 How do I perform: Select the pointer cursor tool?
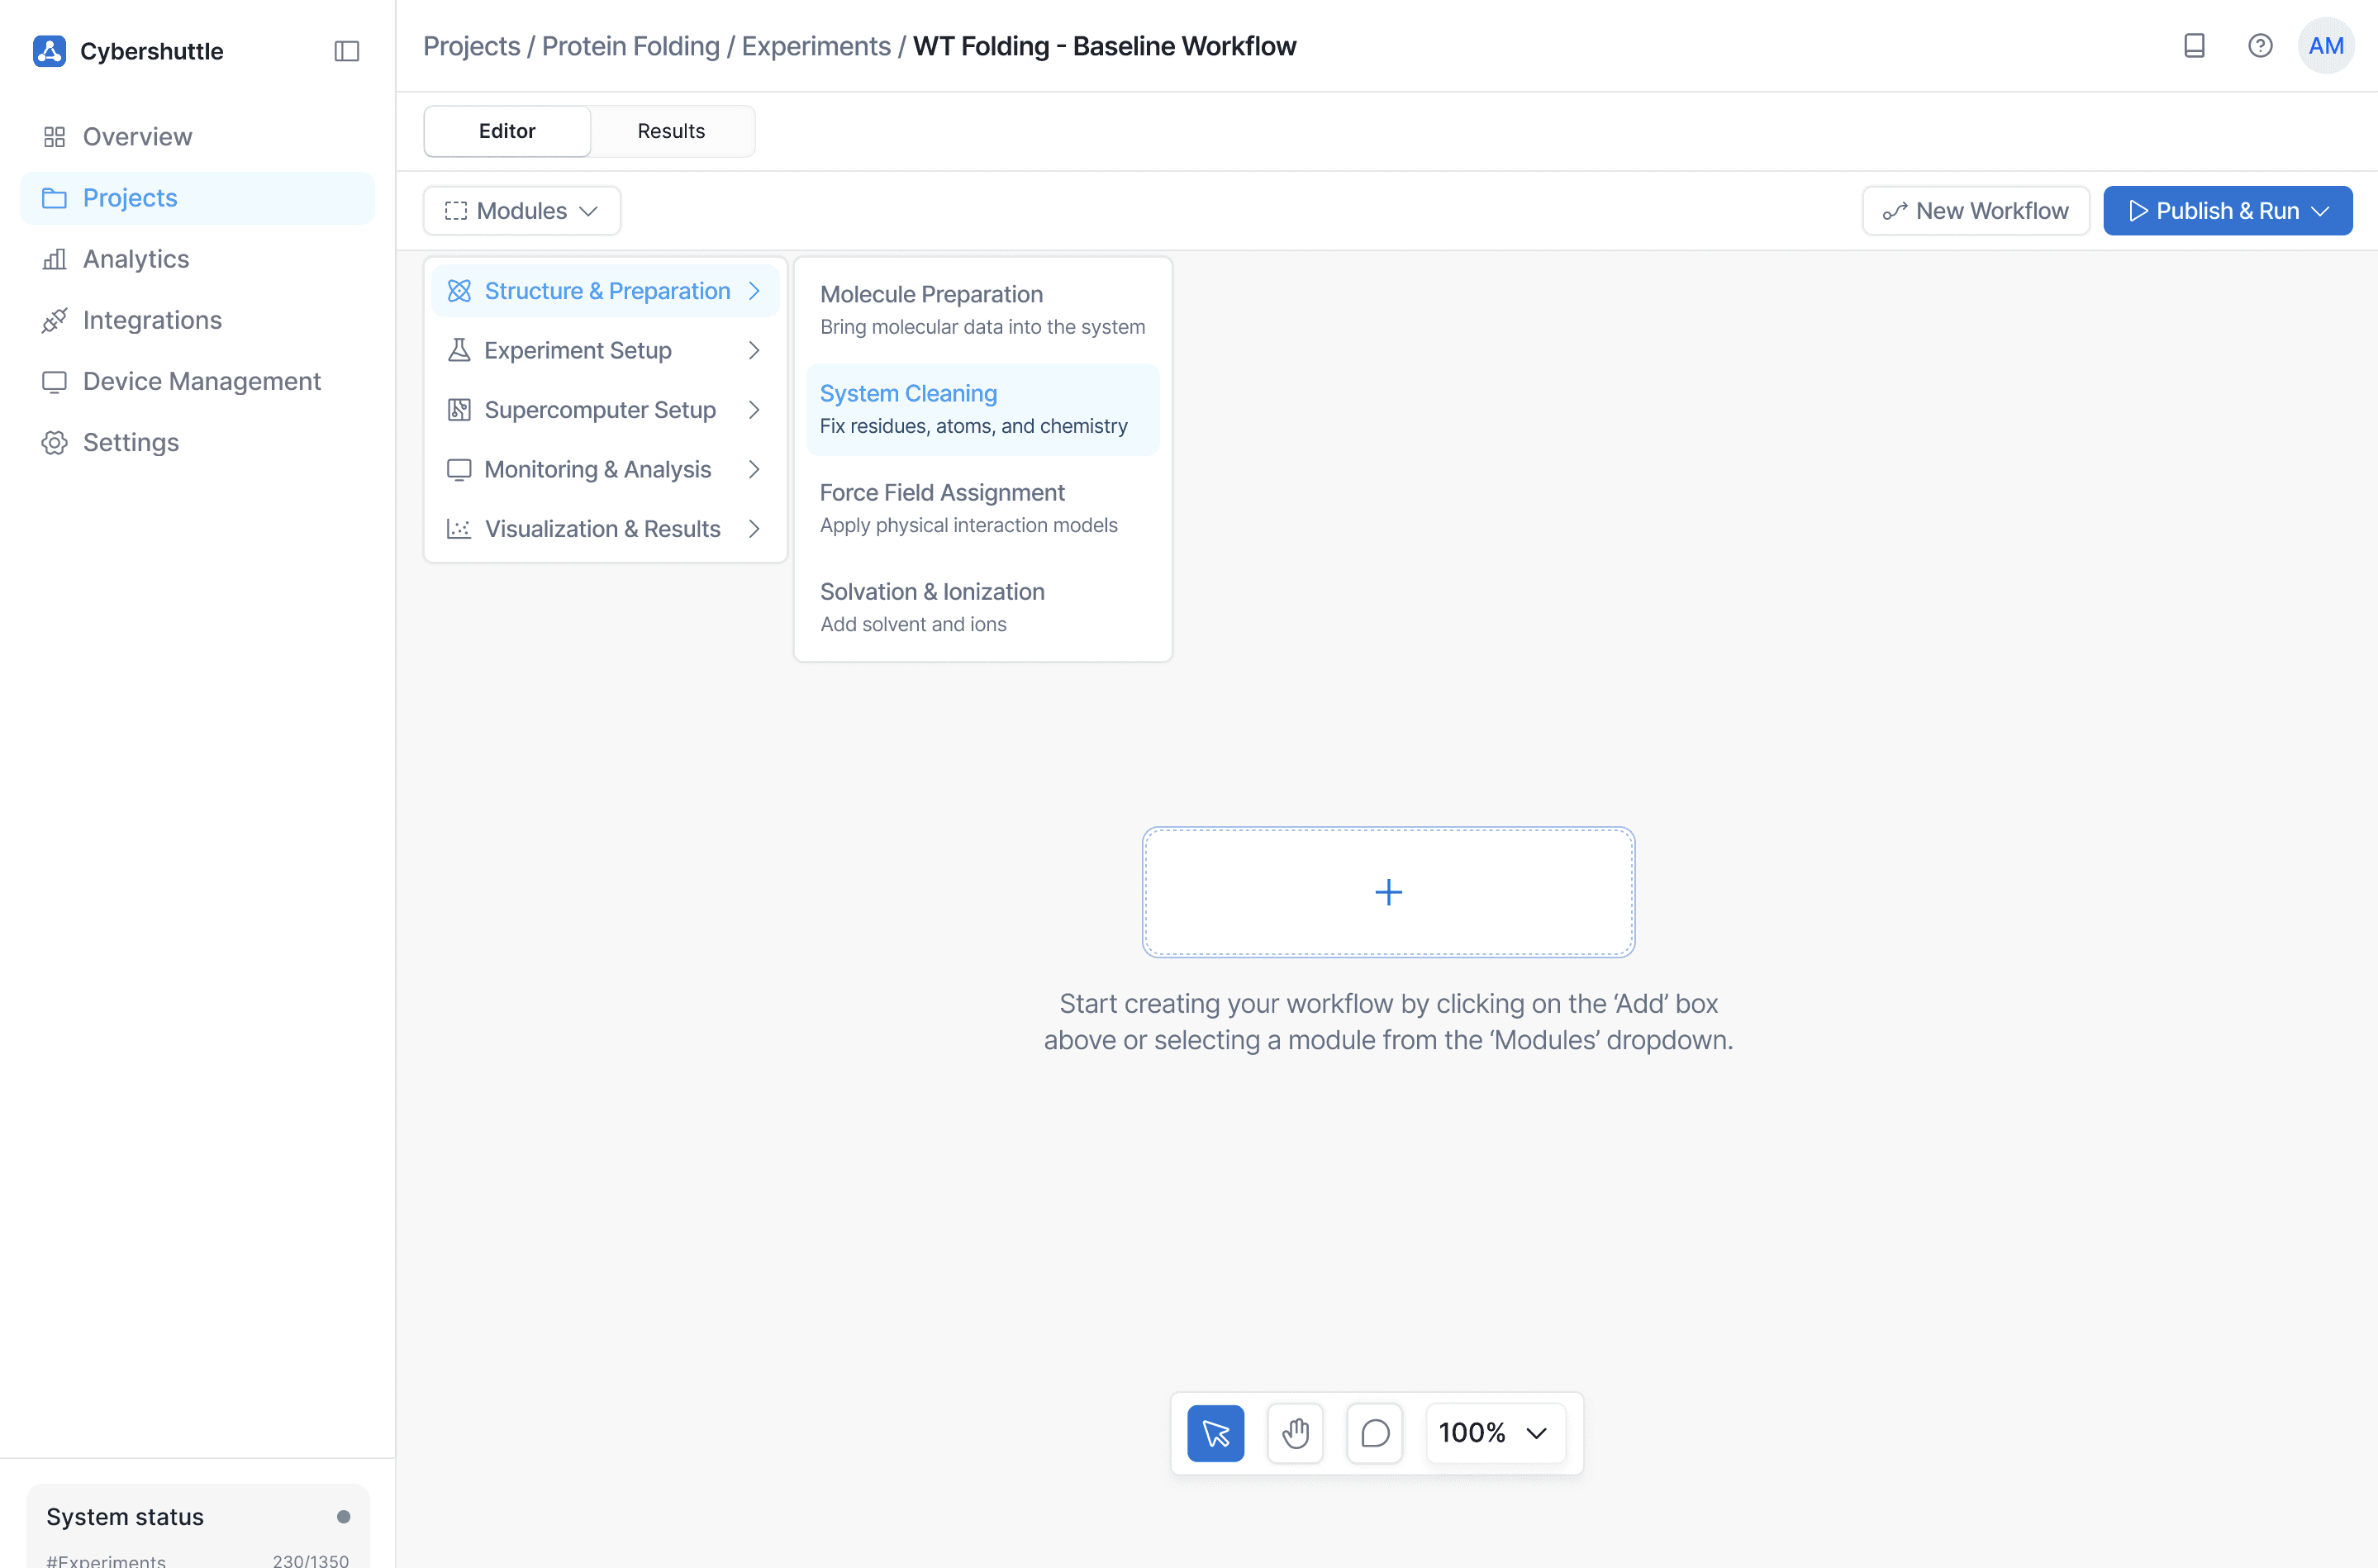coord(1215,1432)
